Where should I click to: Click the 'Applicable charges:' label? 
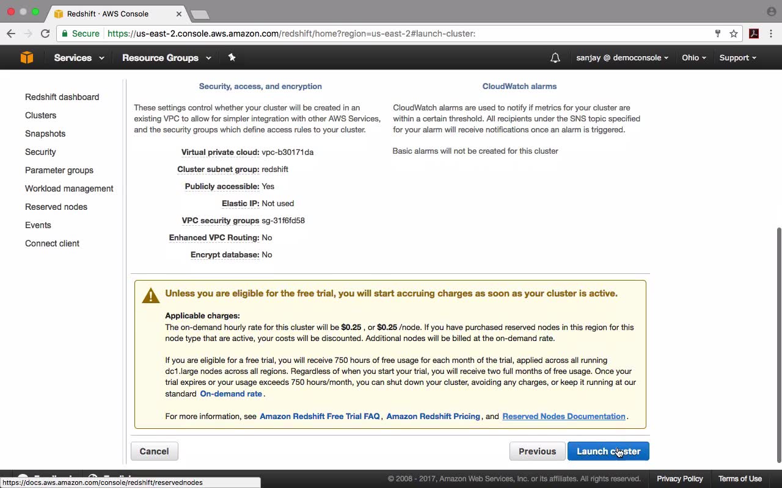[x=202, y=316]
